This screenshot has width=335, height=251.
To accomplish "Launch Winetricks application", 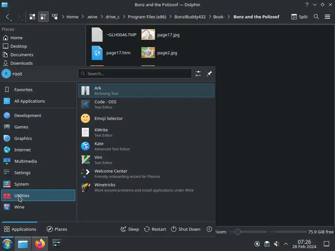I will point(146,187).
